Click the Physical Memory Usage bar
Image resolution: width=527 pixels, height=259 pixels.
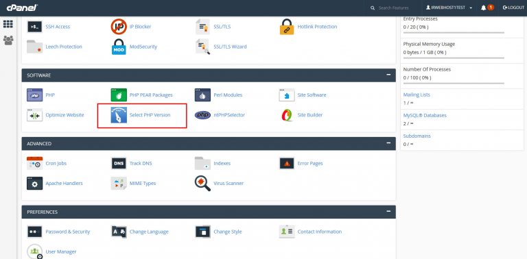454,58
